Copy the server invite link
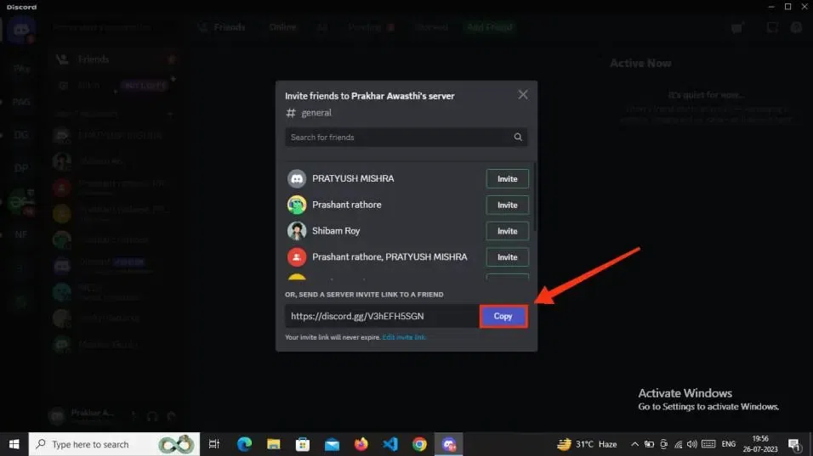Screen dimensions: 813x456 503,316
